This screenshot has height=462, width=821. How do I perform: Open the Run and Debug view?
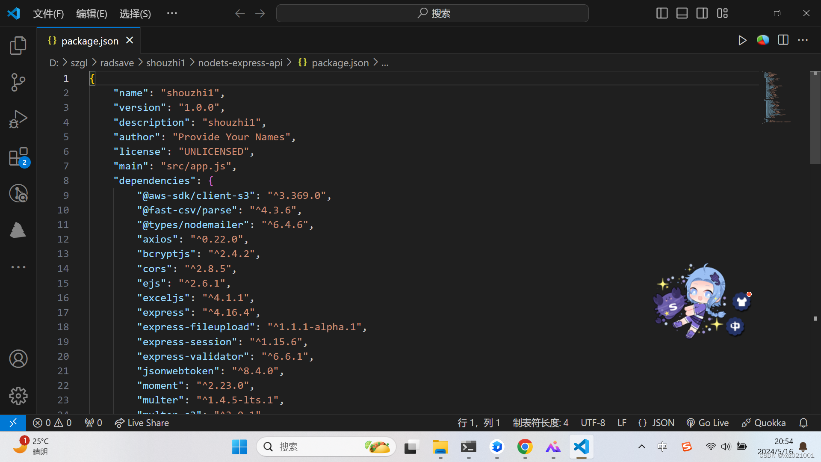(18, 119)
